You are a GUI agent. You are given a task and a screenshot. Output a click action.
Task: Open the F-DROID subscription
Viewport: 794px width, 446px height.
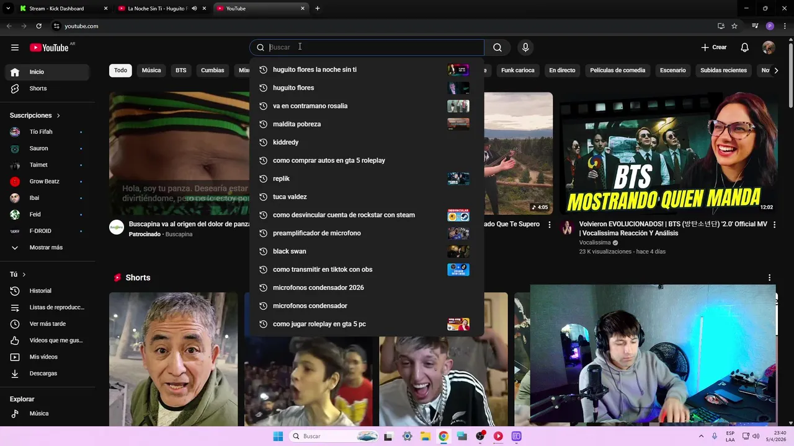[x=47, y=231]
